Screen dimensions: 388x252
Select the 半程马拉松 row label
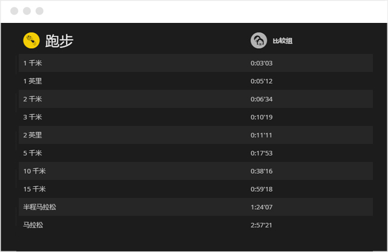point(40,207)
